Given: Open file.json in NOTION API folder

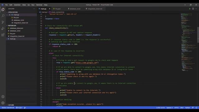Looking at the screenshot, I should pos(12,34).
